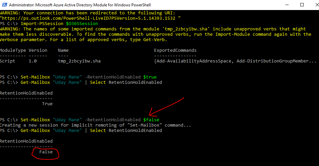Click the PowerShell icon in title bar
This screenshot has height=166, width=319.
tap(4, 5)
